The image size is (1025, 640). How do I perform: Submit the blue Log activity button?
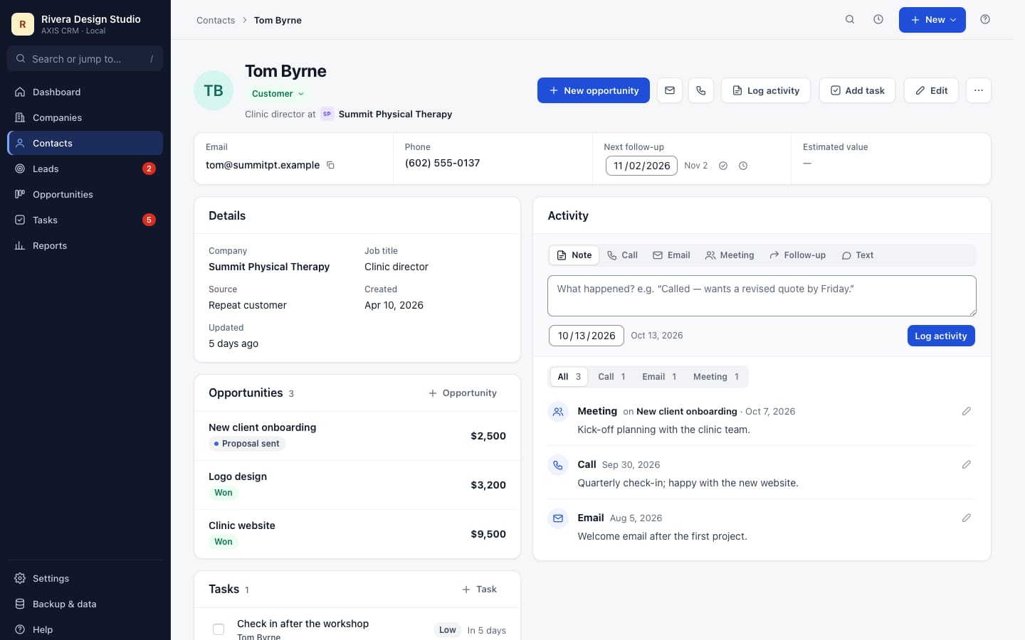[x=941, y=336]
